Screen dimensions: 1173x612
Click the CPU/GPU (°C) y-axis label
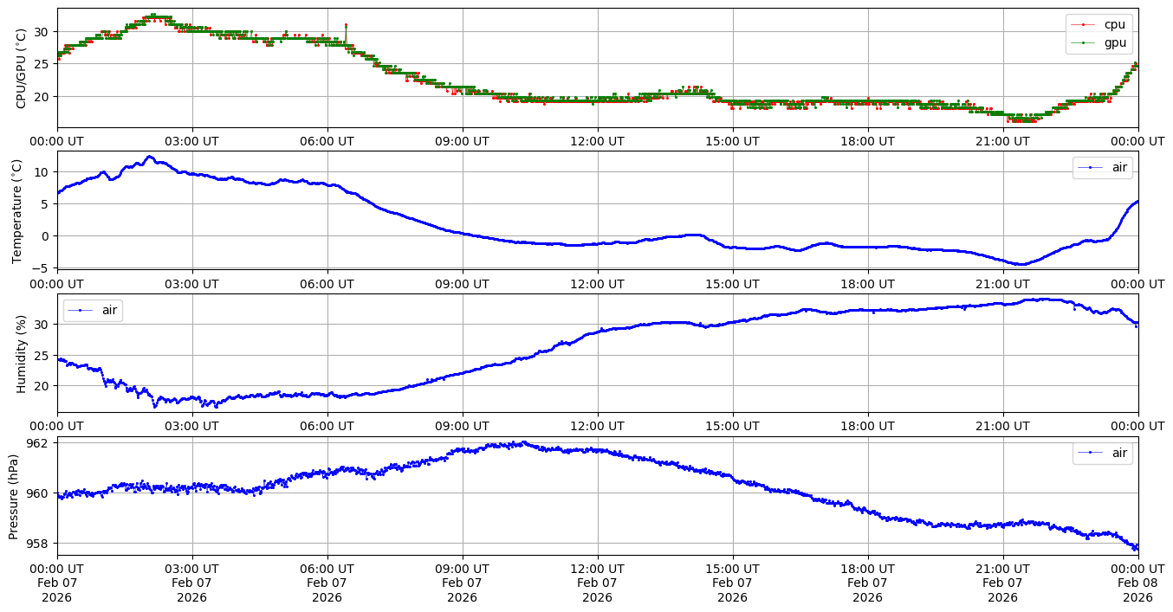(21, 68)
